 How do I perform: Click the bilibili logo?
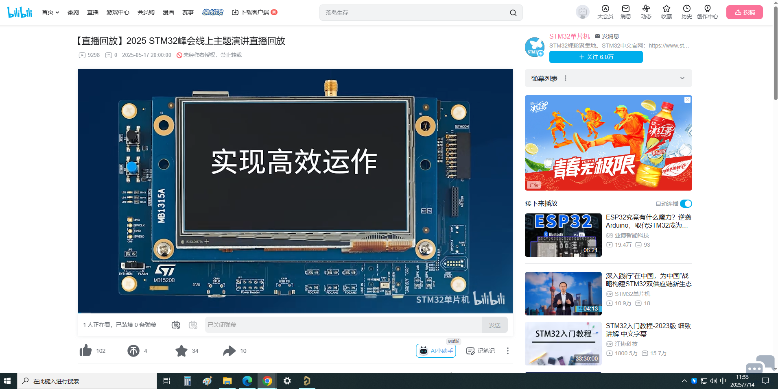[20, 12]
